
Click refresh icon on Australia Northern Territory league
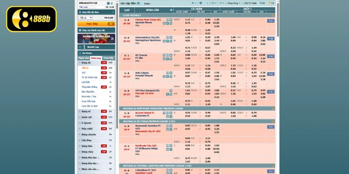pos(273,108)
